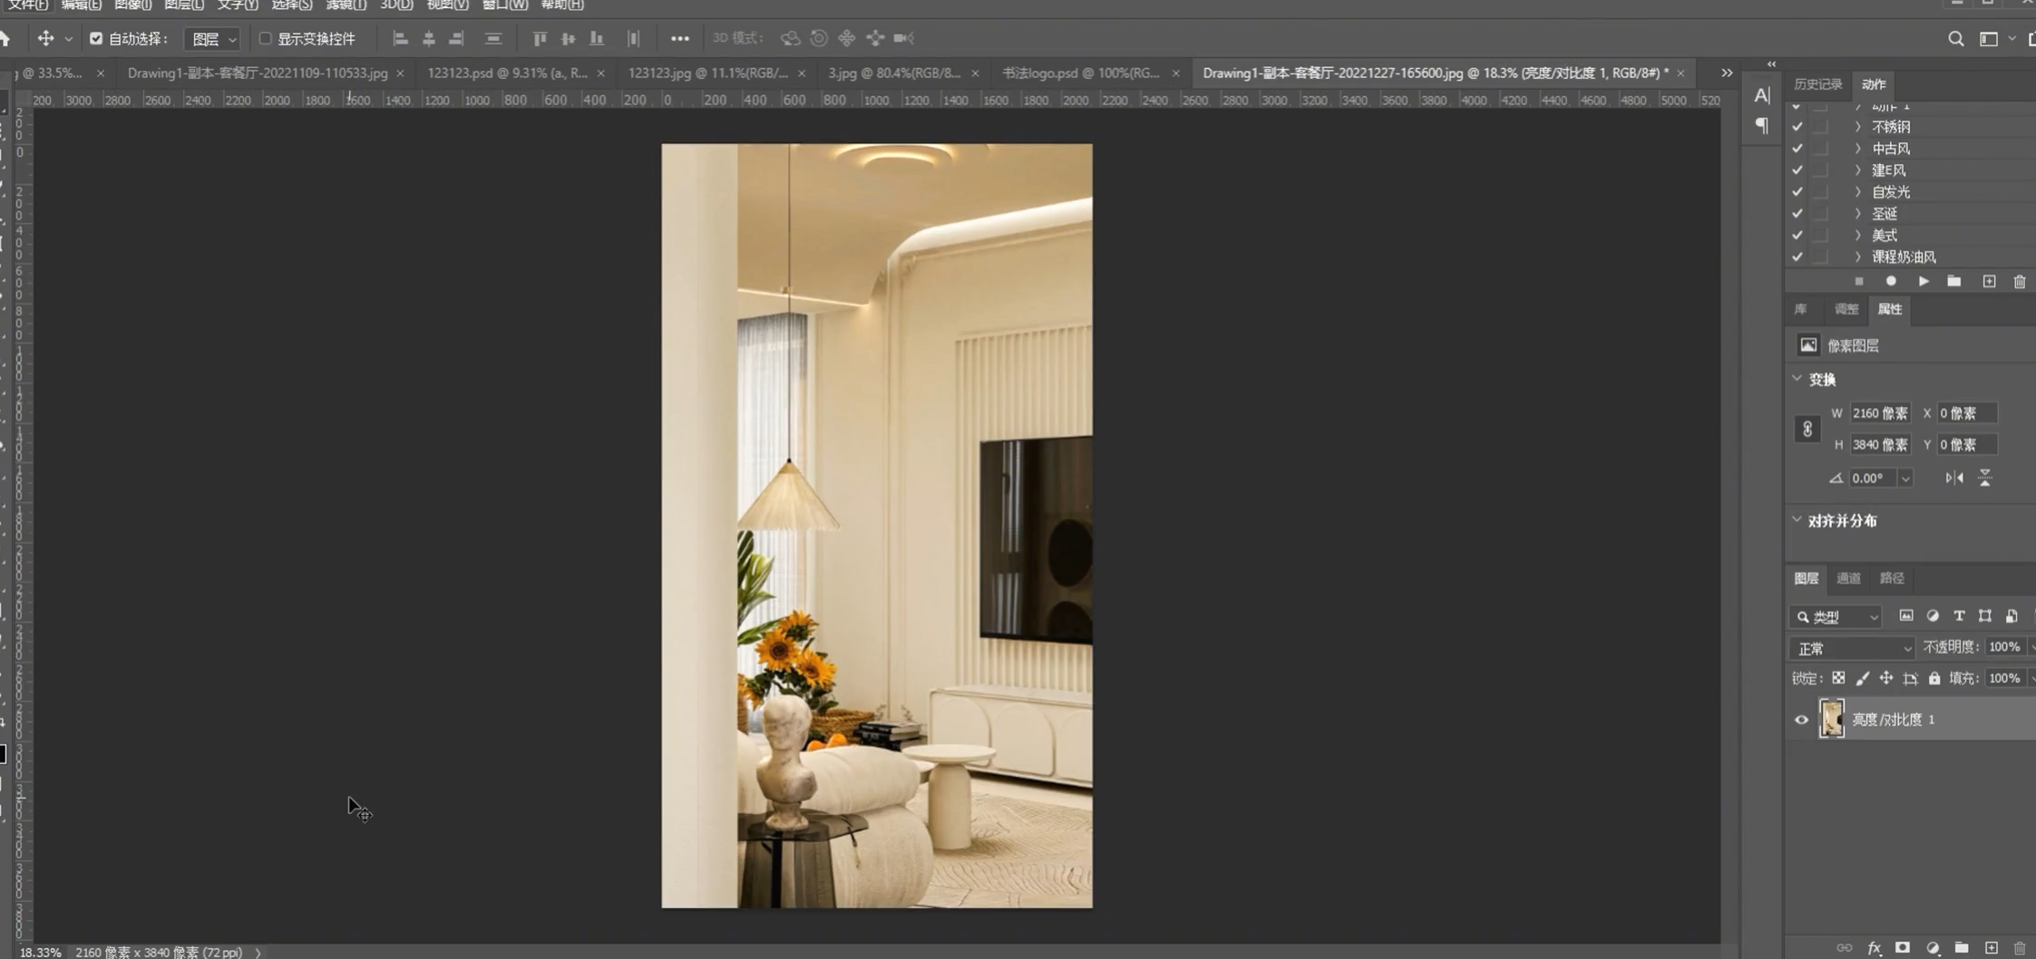Show more document tabs via double chevron
2036x959 pixels.
[x=1727, y=73]
